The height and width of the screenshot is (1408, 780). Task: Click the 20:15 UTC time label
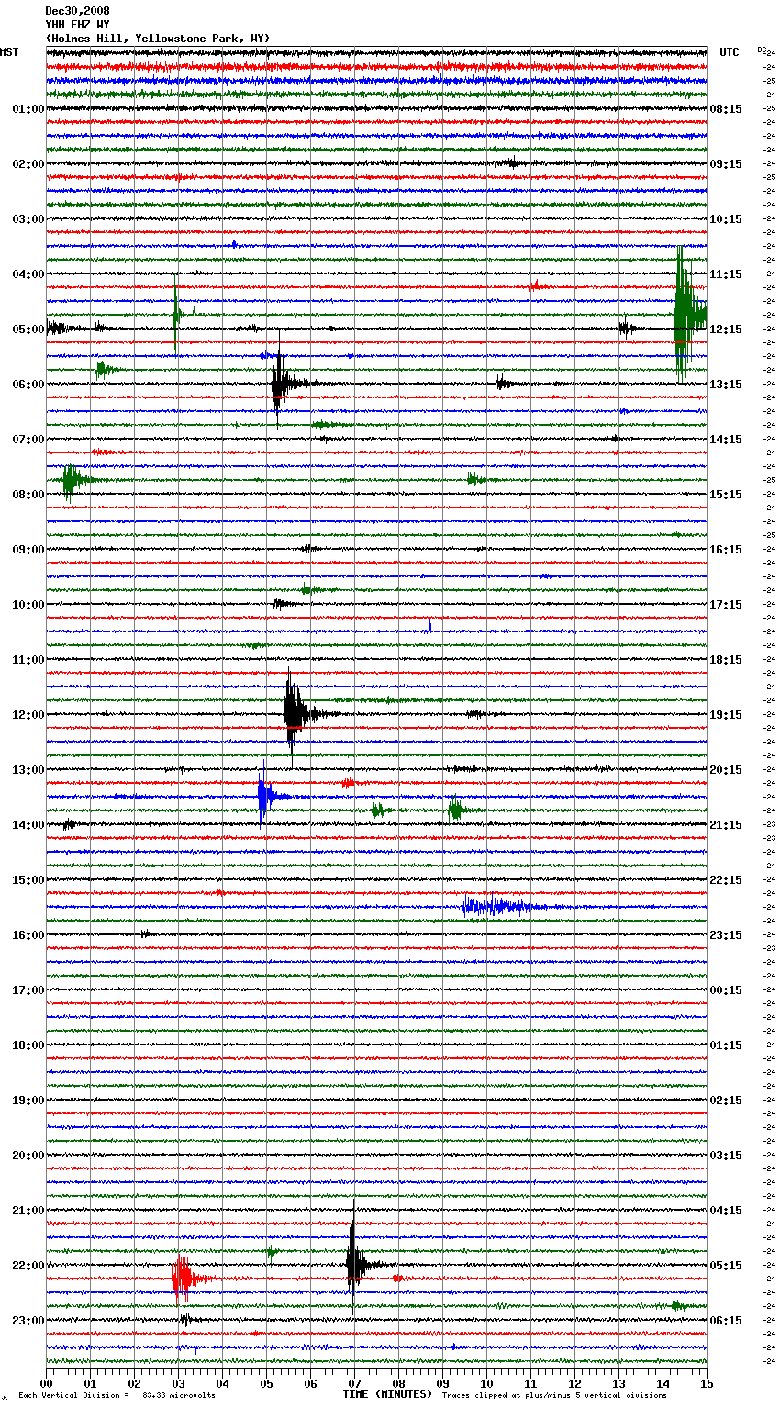pos(726,770)
